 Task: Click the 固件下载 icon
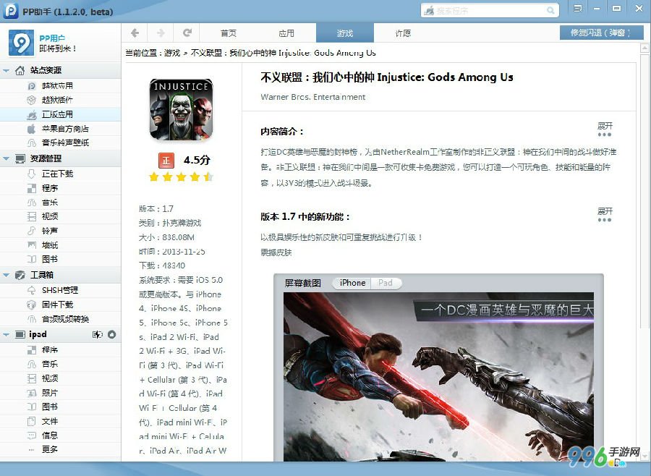(x=32, y=305)
